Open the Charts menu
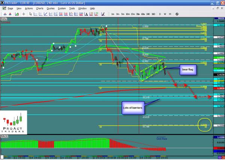This screenshot has height=160, width=225. click(39, 8)
